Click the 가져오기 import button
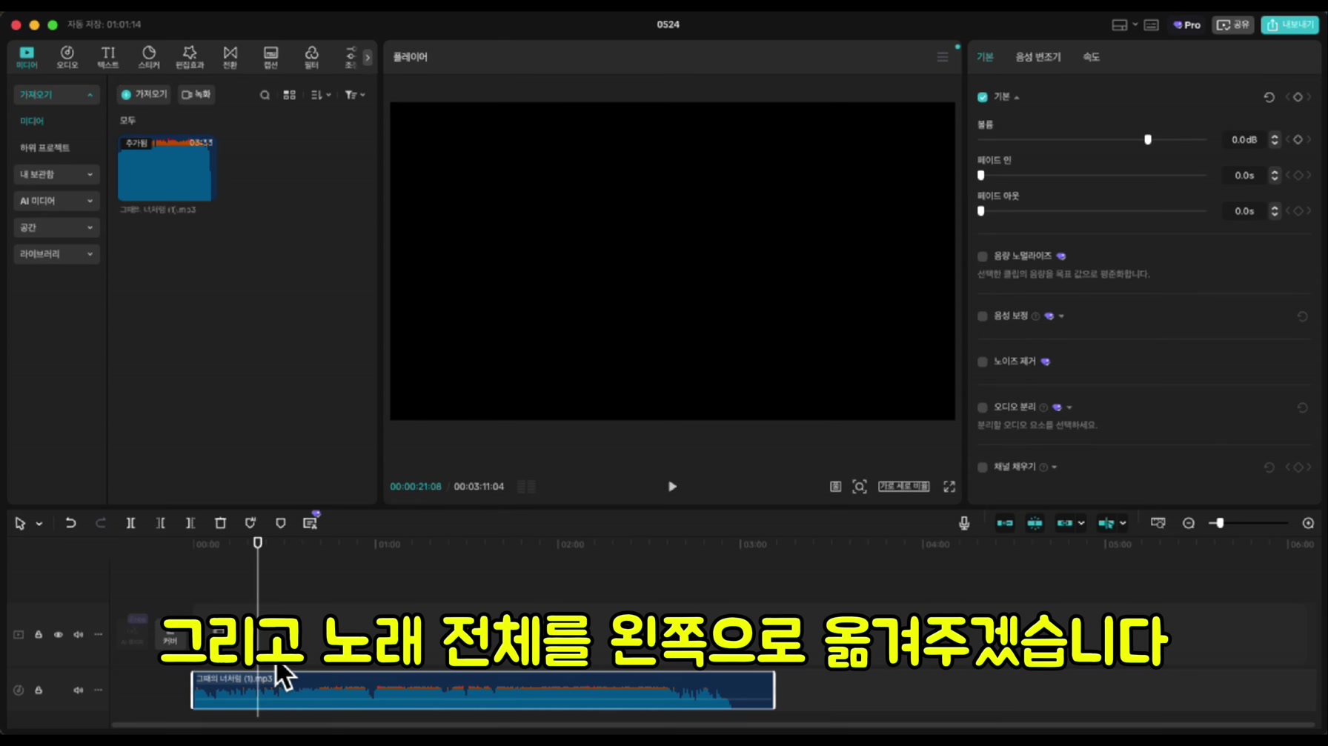Viewport: 1328px width, 746px height. tap(145, 94)
